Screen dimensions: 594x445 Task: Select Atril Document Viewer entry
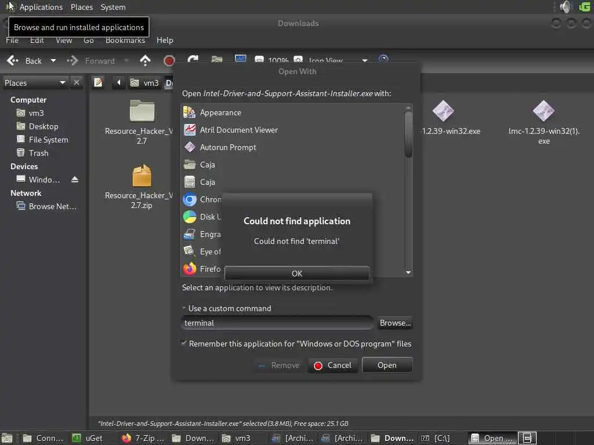click(292, 130)
